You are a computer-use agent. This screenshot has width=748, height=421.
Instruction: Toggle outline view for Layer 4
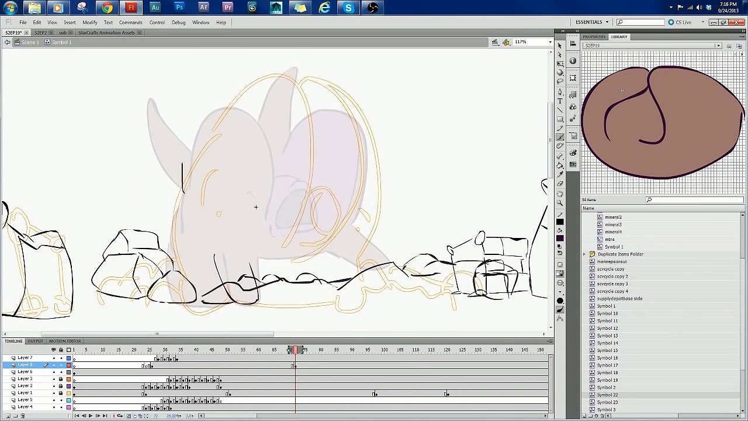68,407
